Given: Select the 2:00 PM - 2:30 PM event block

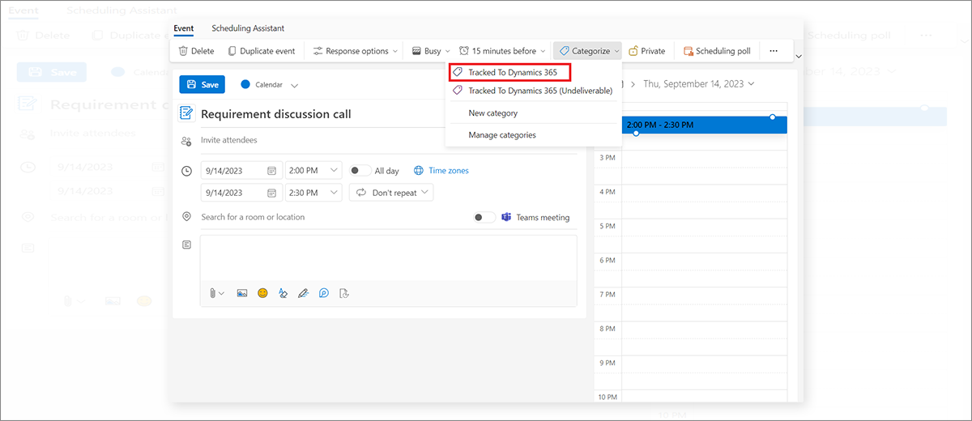Looking at the screenshot, I should (704, 125).
